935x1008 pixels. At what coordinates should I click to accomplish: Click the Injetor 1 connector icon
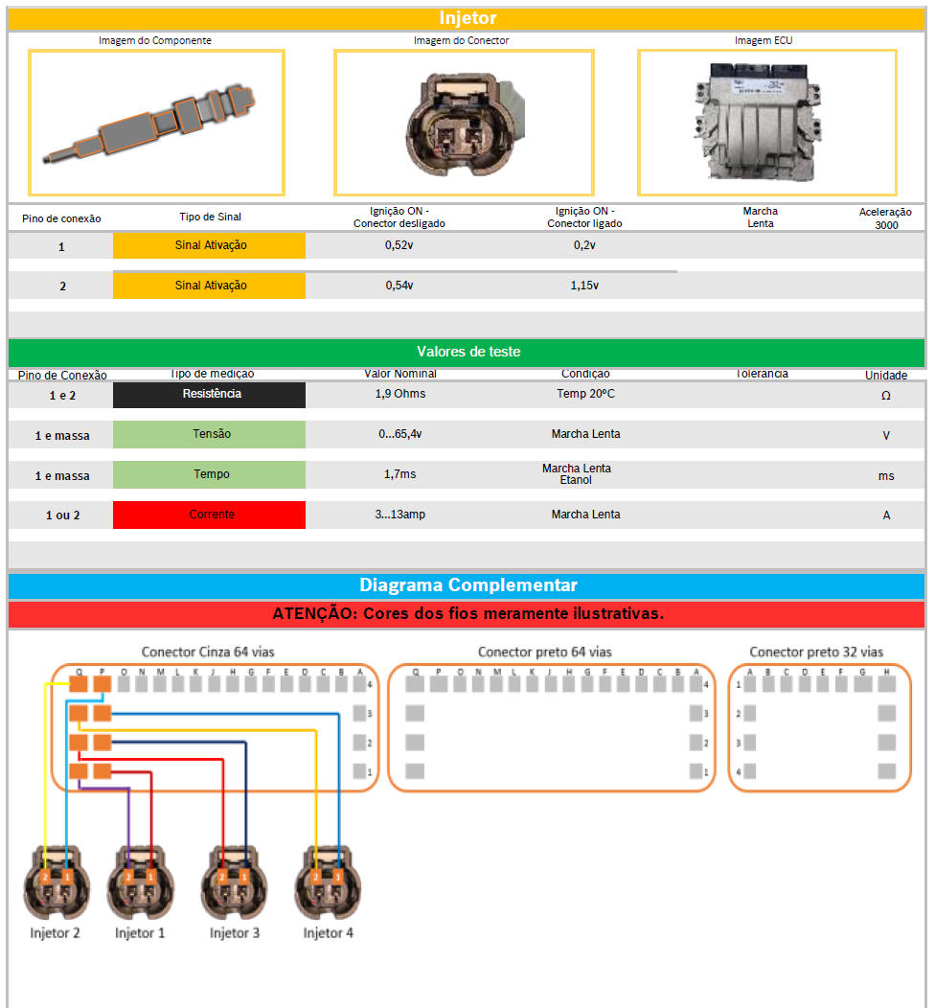(x=140, y=883)
